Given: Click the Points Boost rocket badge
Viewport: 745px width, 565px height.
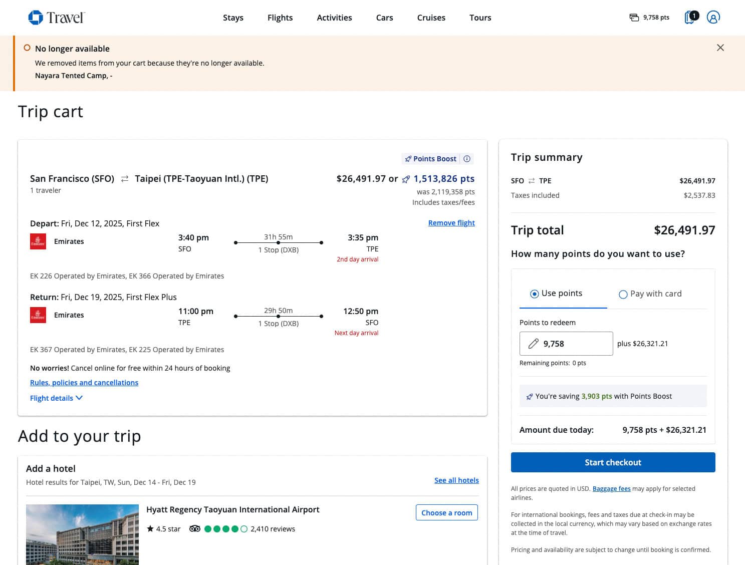Looking at the screenshot, I should tap(431, 159).
